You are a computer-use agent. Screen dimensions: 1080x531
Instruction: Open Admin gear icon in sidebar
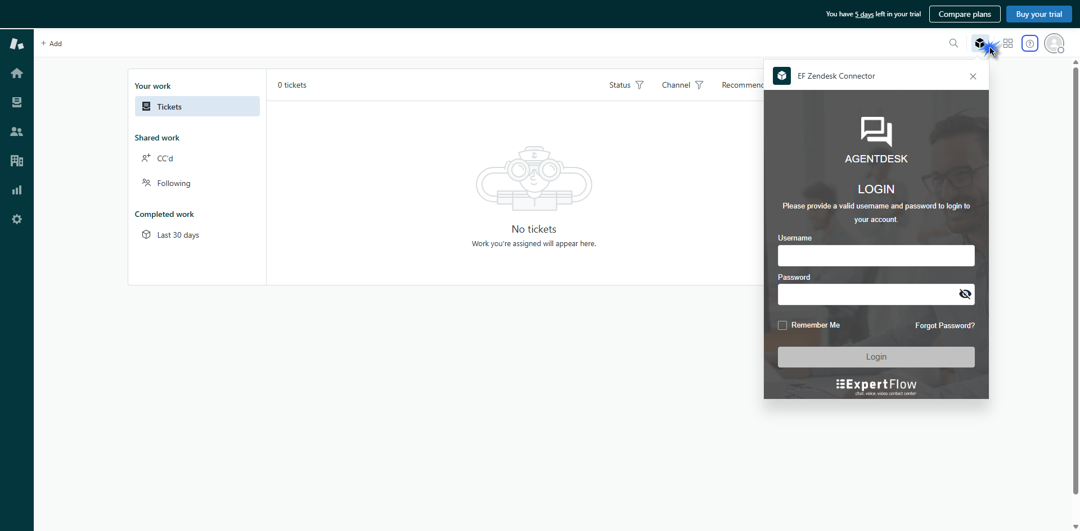17,219
